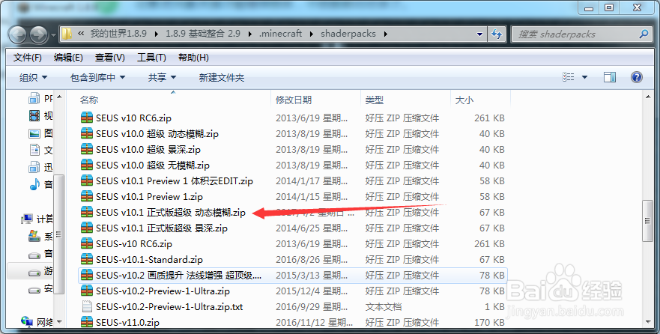Viewport: 660px width, 334px height.
Task: Expand the 共享 dropdown
Action: coord(162,77)
